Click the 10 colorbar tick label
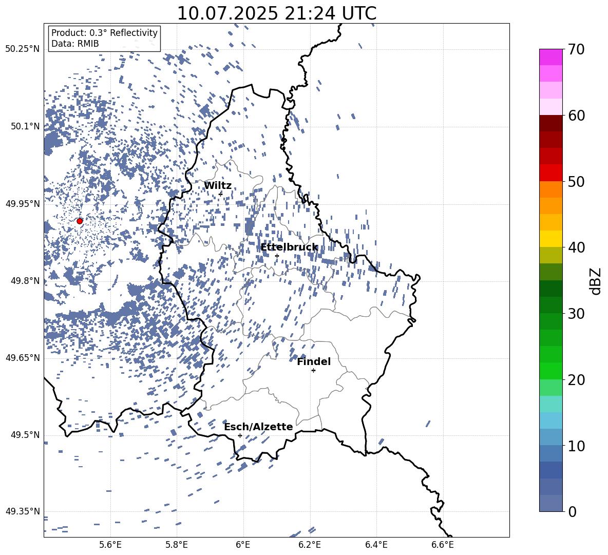 [576, 446]
